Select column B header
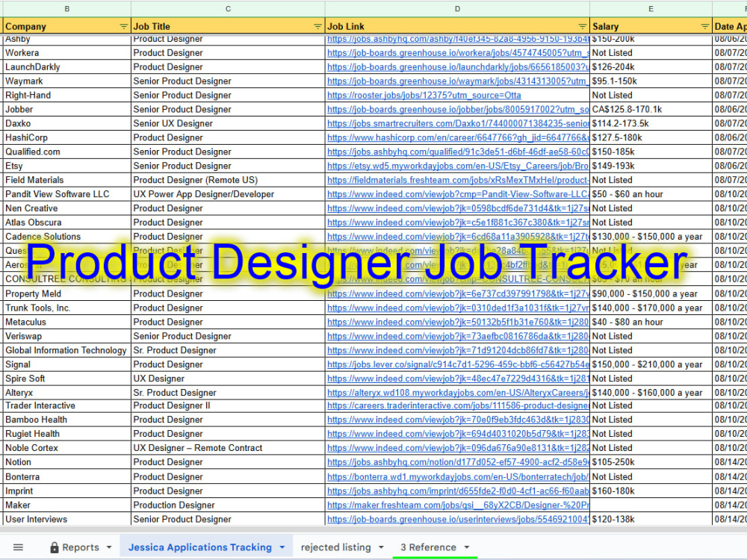 click(x=66, y=8)
